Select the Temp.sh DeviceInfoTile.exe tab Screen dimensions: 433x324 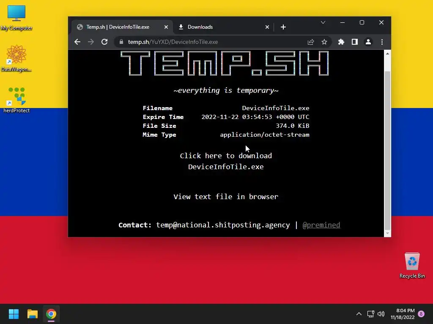(x=123, y=27)
